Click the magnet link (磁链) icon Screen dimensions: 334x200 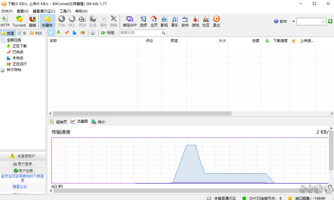coord(32,21)
